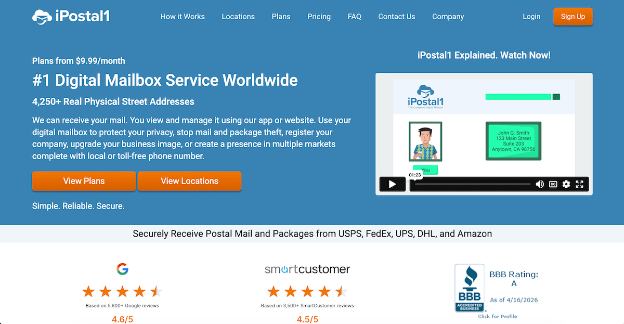Click the video progress bar
The image size is (624, 324).
pyautogui.click(x=473, y=184)
